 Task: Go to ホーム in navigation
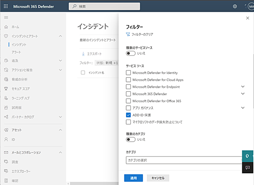pyautogui.click(x=15, y=27)
